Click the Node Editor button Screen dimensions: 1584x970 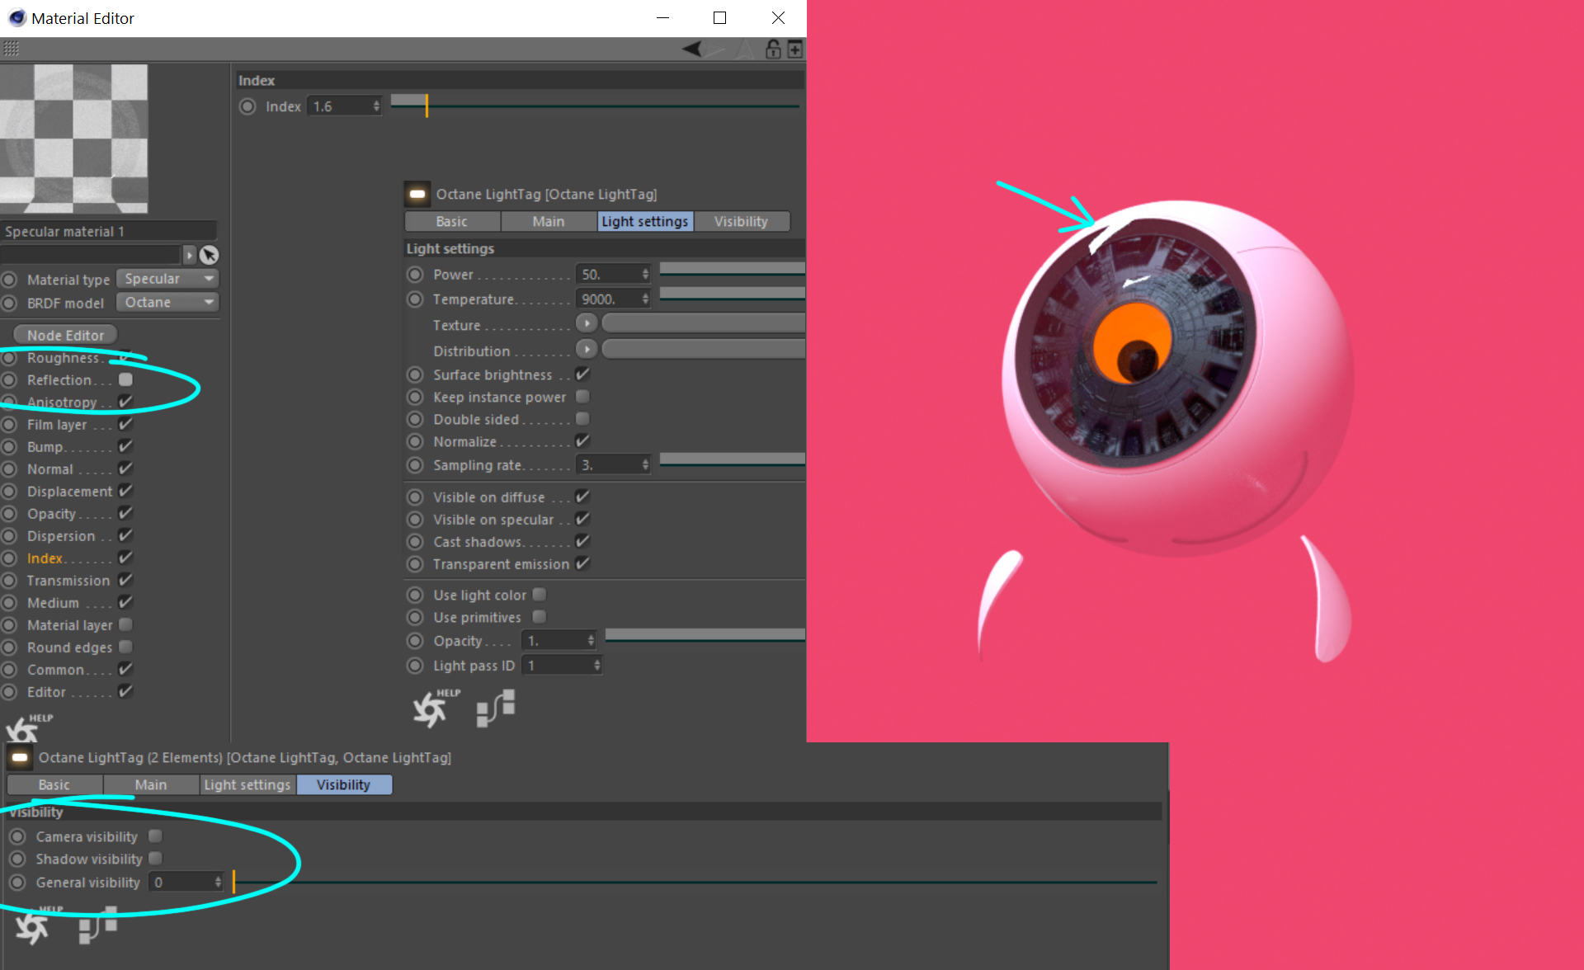(x=65, y=335)
